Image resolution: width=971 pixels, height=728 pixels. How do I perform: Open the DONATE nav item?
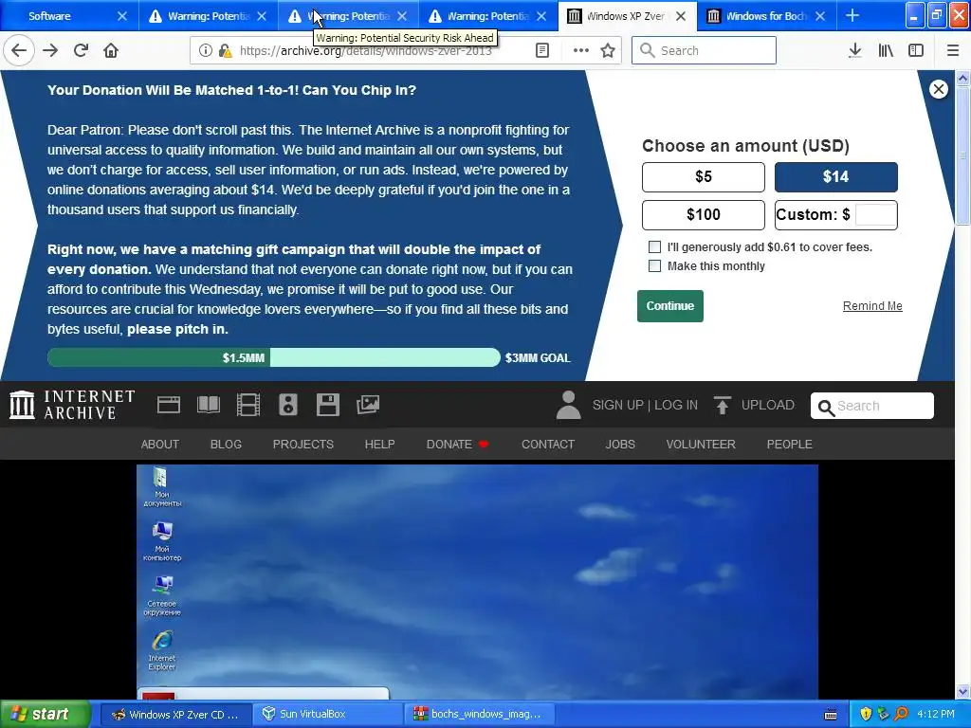(x=458, y=445)
